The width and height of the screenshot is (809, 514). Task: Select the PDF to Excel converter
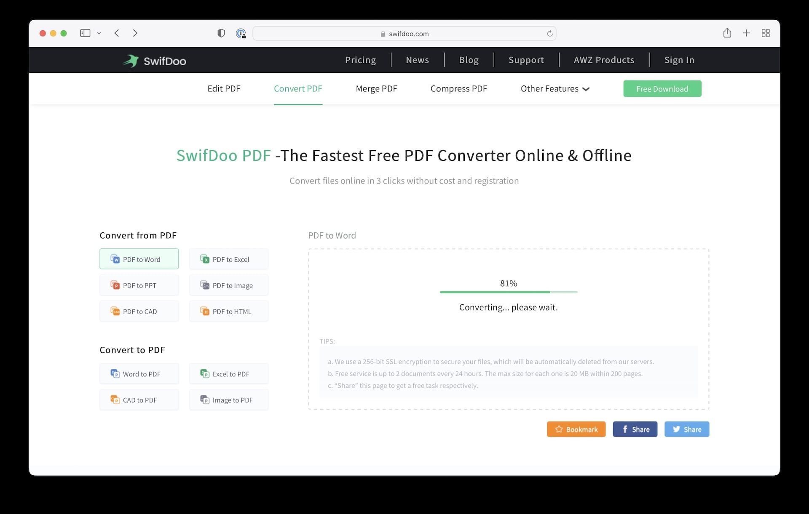[228, 259]
